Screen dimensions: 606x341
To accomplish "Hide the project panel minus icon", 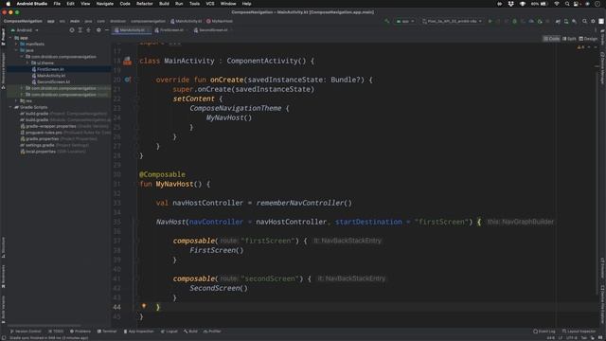I will [x=107, y=29].
